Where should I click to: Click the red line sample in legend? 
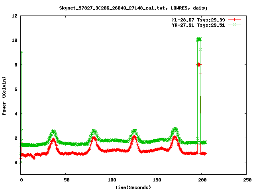coord(235,19)
